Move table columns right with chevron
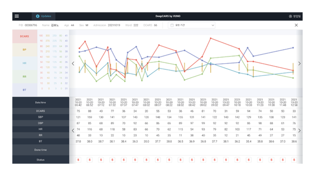The image size is (315, 176). (299, 130)
